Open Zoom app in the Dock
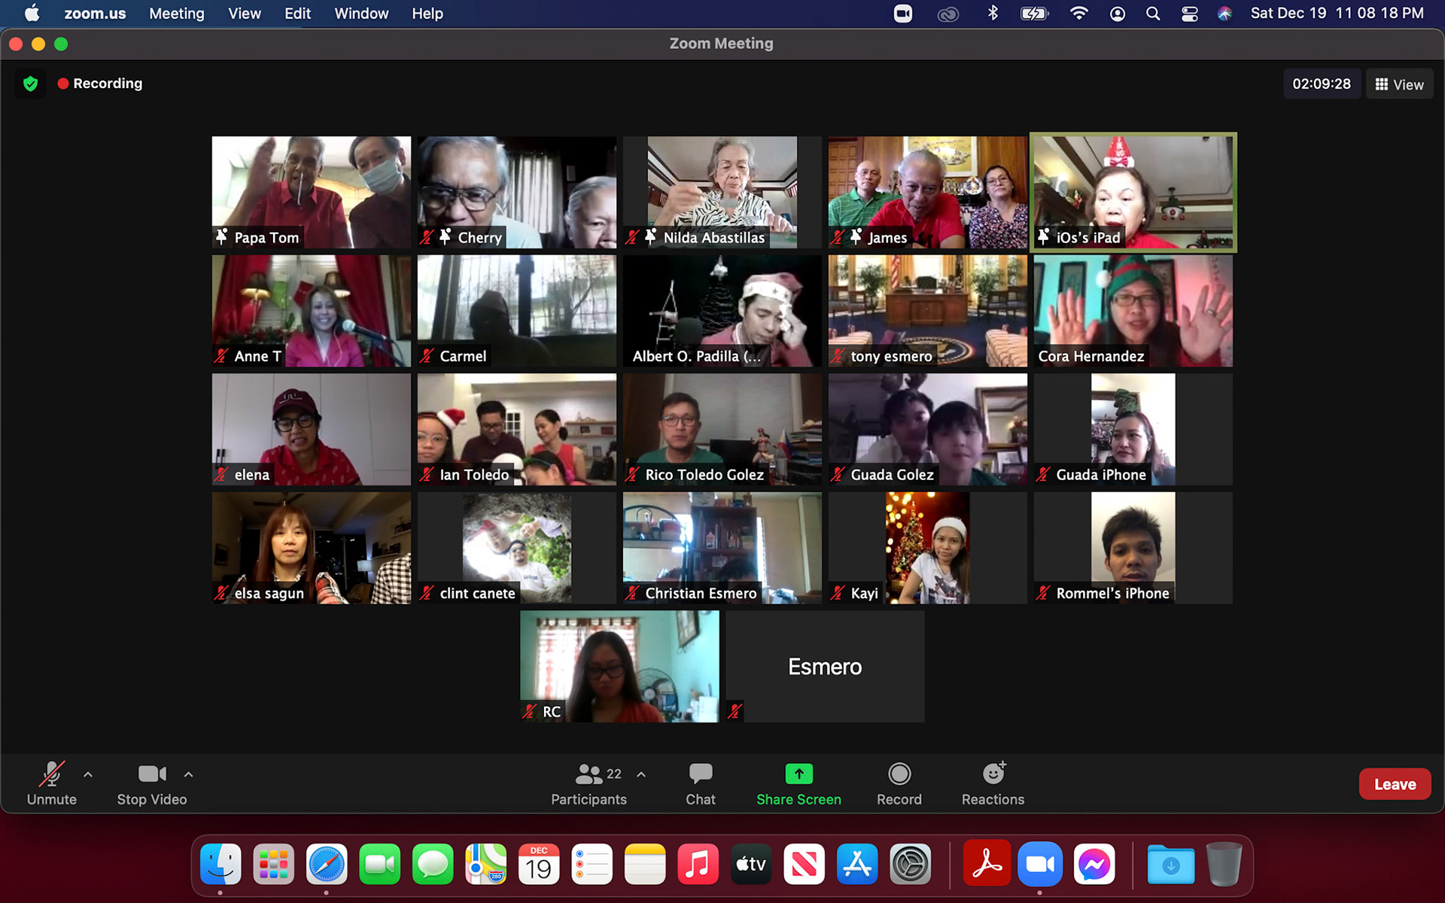1445x903 pixels. (1039, 865)
